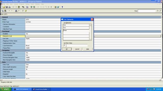Open the Edit menu

pos(7,4)
